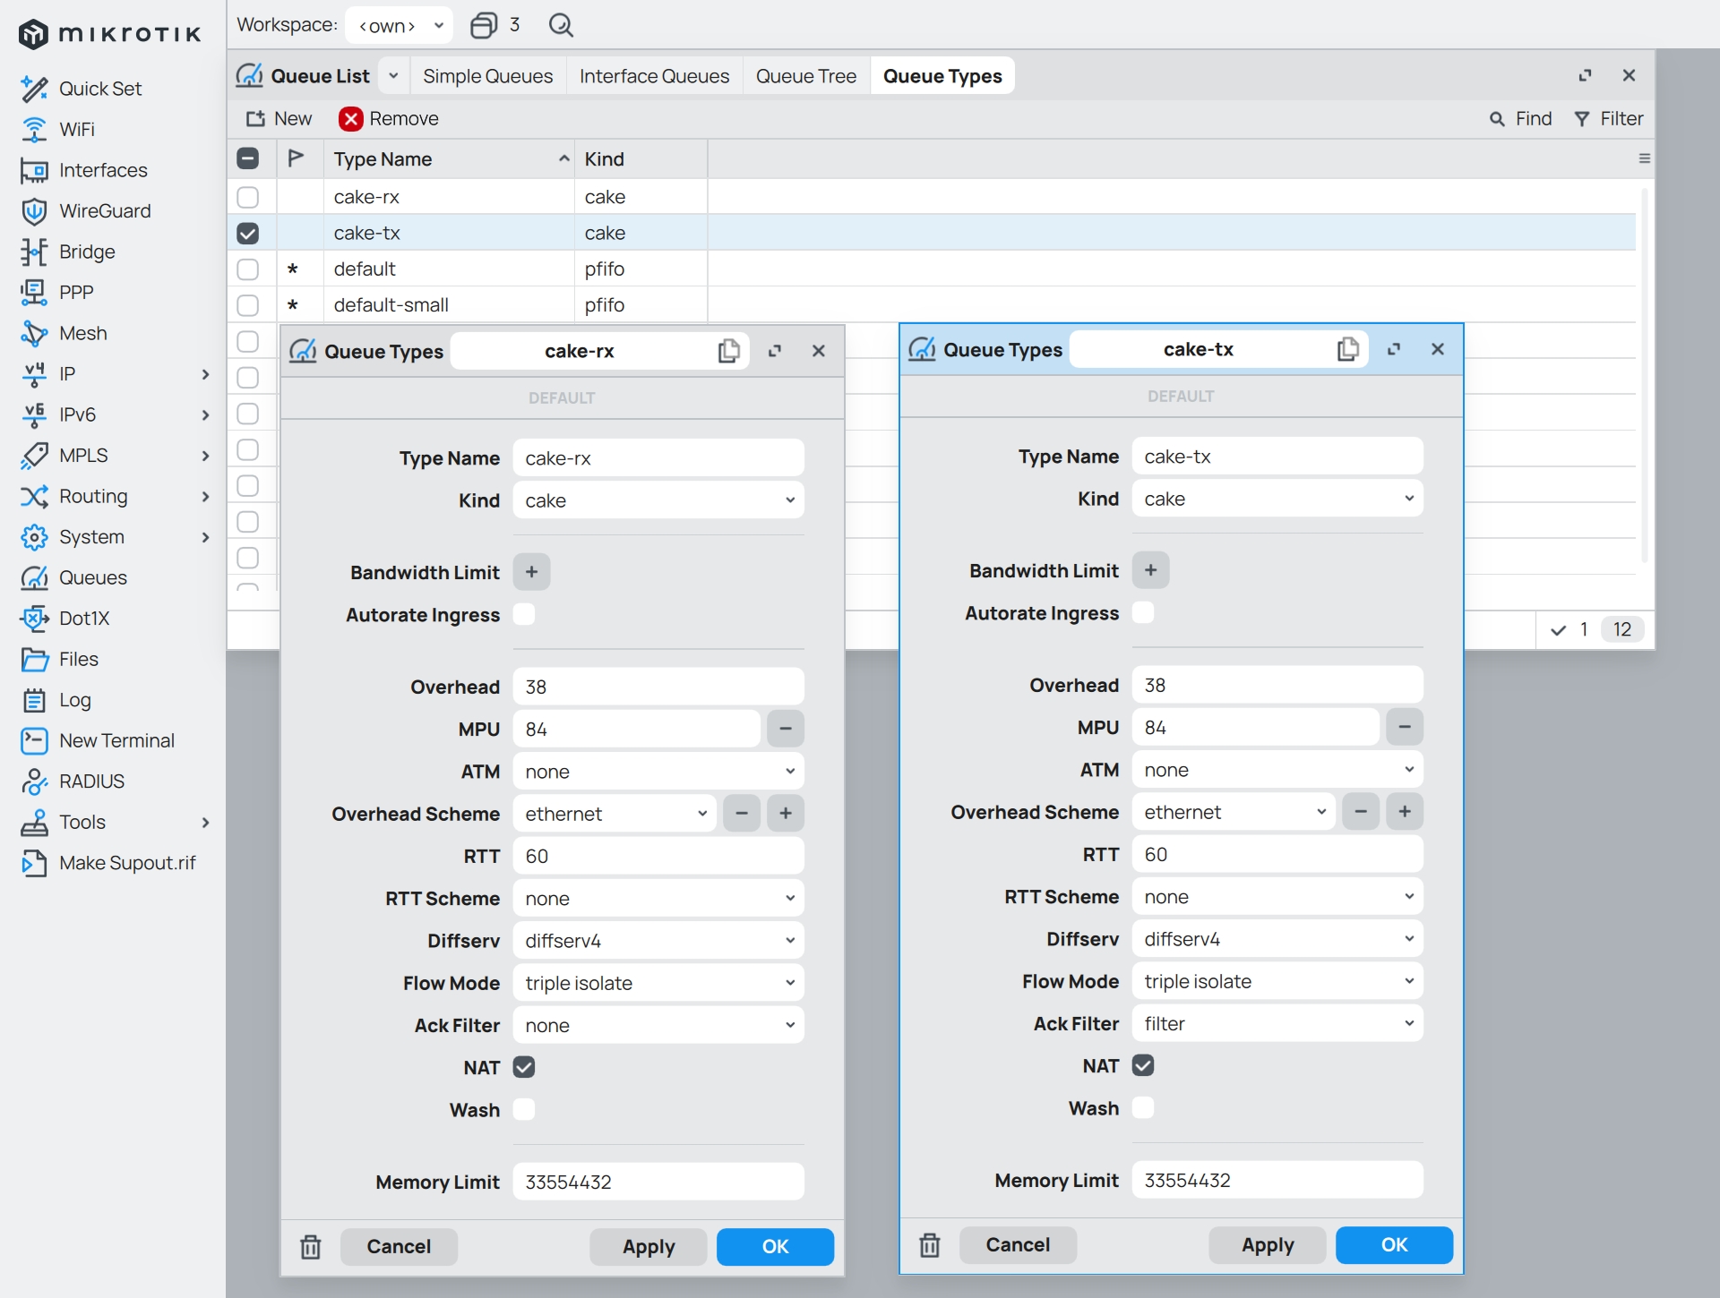This screenshot has height=1298, width=1720.
Task: Delete cake-tx using trash icon
Action: [x=930, y=1245]
